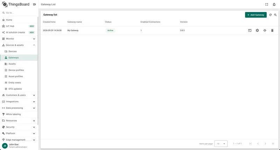The width and height of the screenshot is (280, 150).
Task: Sort by Status column header
Action: point(108,22)
